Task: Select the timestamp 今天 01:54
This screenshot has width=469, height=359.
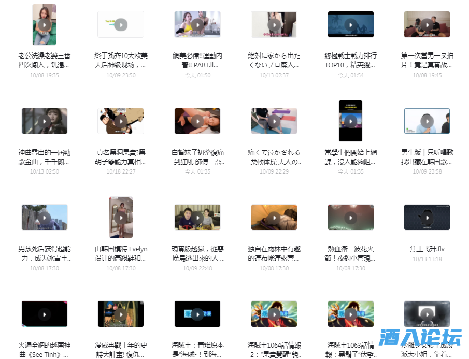Action: click(x=350, y=75)
